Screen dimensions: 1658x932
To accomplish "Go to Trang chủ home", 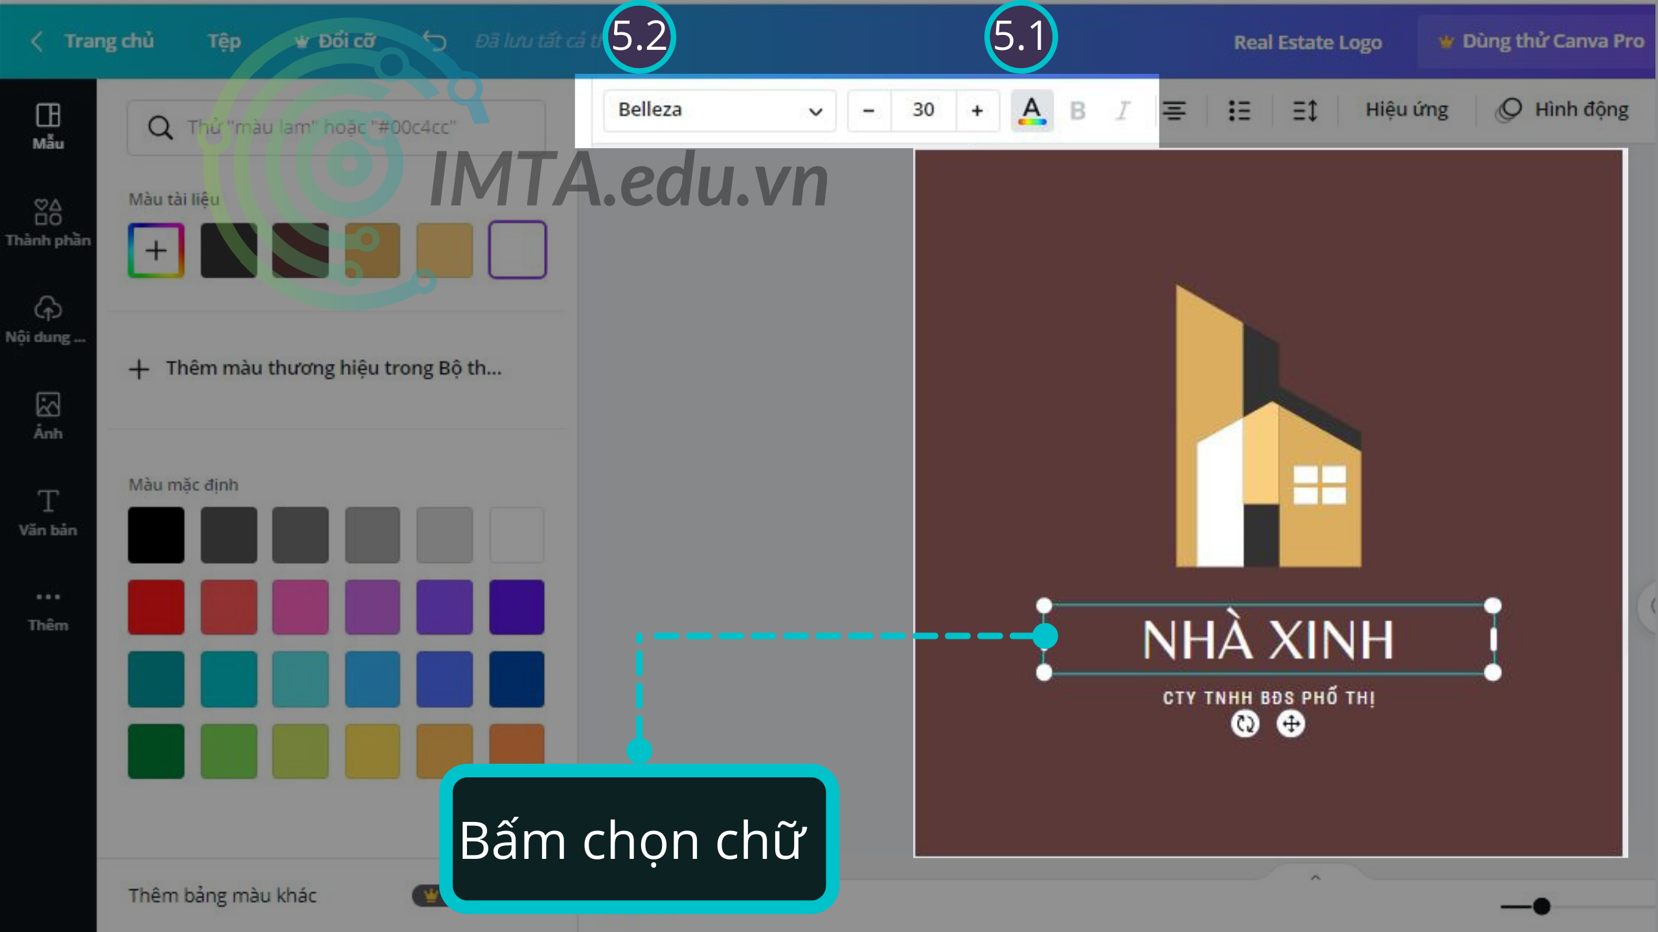I will click(109, 41).
